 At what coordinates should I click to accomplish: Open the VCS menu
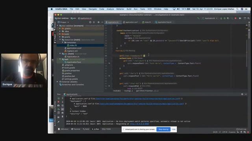pos(150,9)
